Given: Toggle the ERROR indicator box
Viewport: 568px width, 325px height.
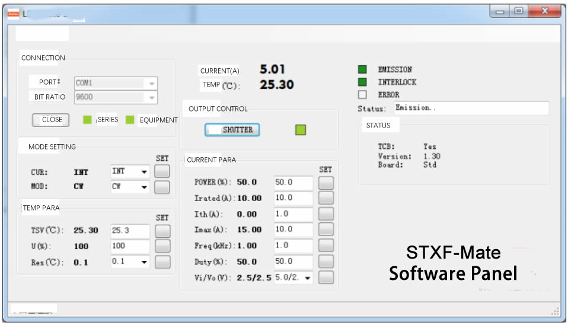Looking at the screenshot, I should 362,94.
